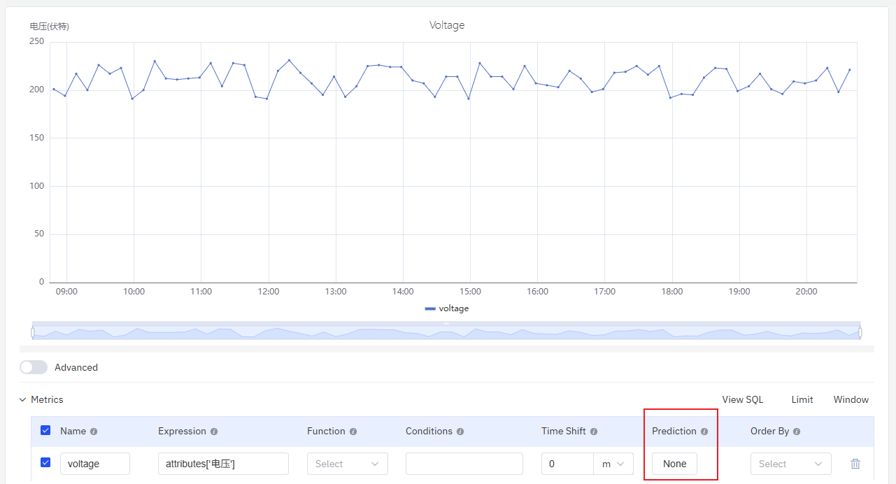Click the right handle of the chart range slider

point(860,331)
